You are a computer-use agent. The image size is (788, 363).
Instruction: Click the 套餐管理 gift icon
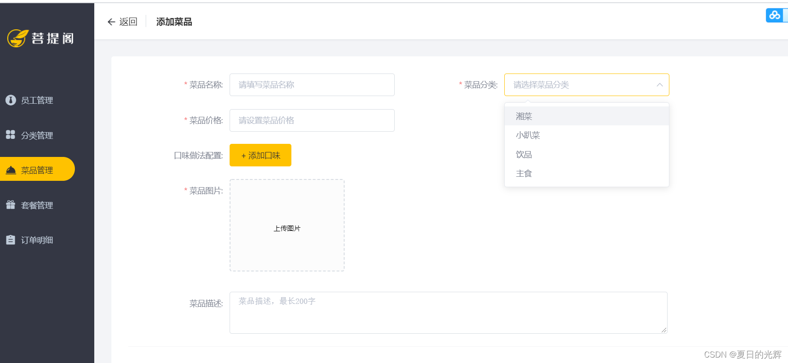[x=10, y=205]
